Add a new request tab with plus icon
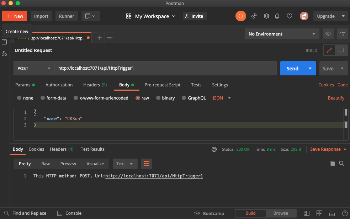The height and width of the screenshot is (219, 350). pos(100,38)
